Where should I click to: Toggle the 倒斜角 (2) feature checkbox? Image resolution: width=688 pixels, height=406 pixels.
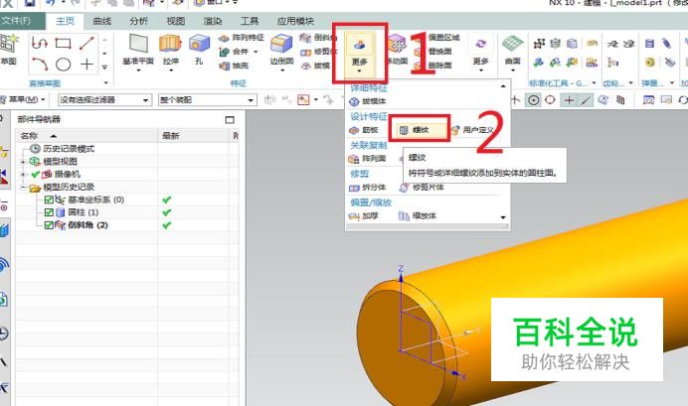(x=49, y=225)
